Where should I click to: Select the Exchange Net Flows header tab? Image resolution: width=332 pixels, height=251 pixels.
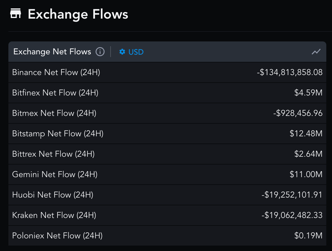point(52,52)
